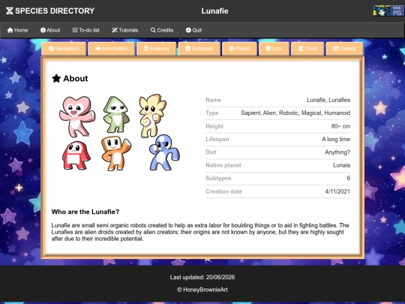Click the icon on the Anatomy tab

click(x=146, y=48)
